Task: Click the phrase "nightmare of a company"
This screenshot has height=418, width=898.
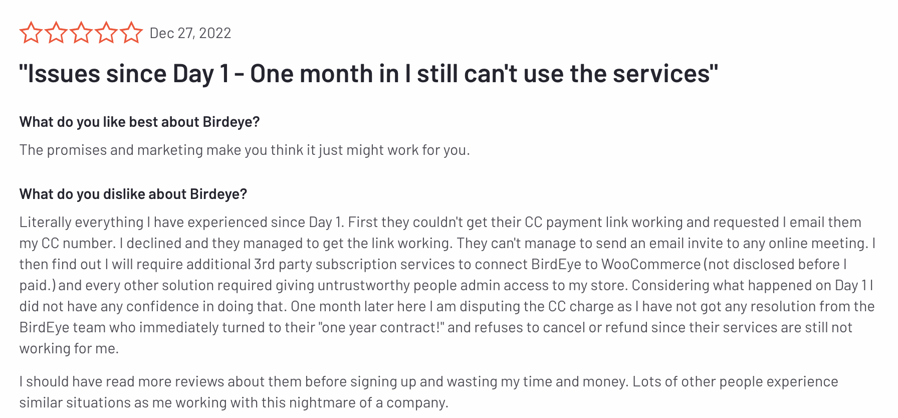Action: click(x=367, y=402)
